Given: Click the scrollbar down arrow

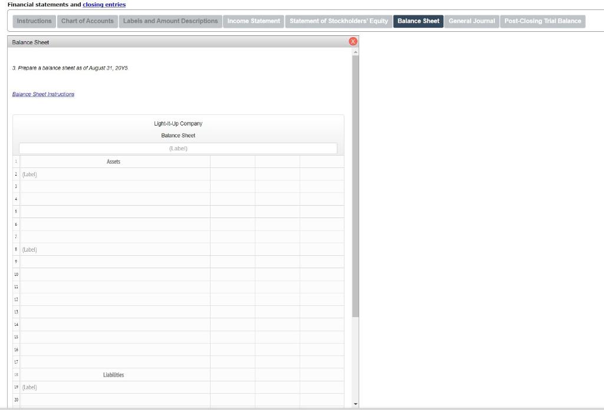Looking at the screenshot, I should click(x=356, y=403).
